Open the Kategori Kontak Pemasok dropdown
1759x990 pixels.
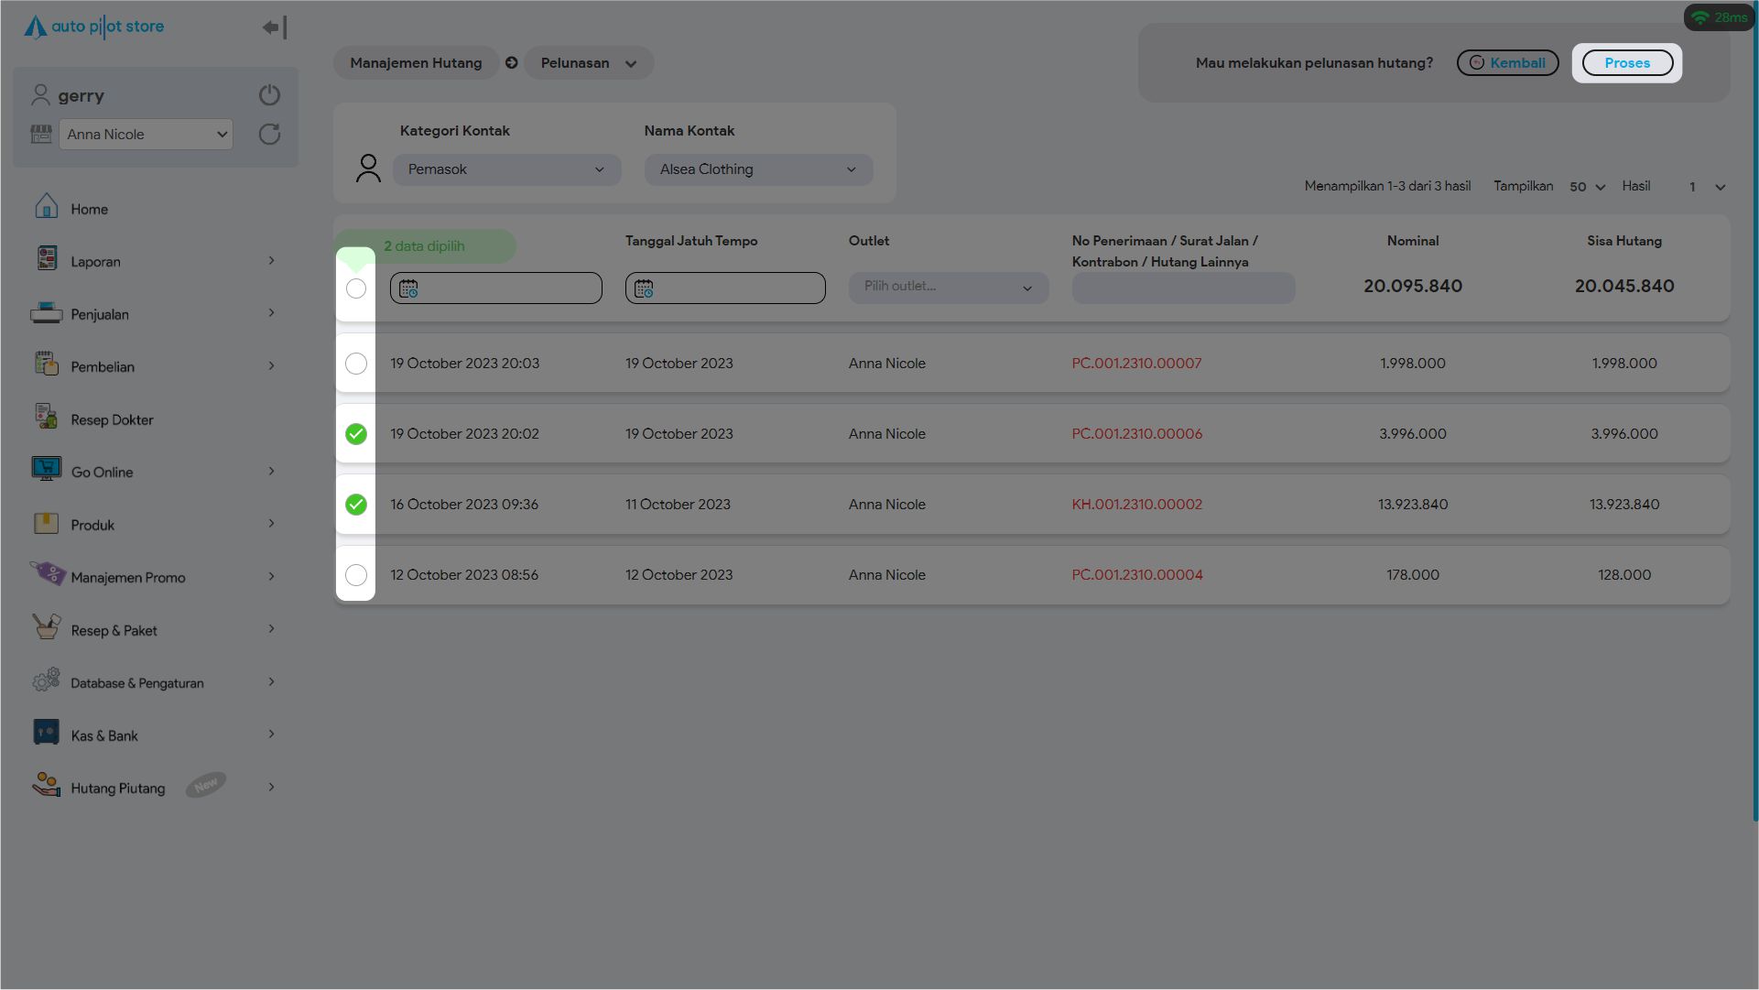point(506,169)
